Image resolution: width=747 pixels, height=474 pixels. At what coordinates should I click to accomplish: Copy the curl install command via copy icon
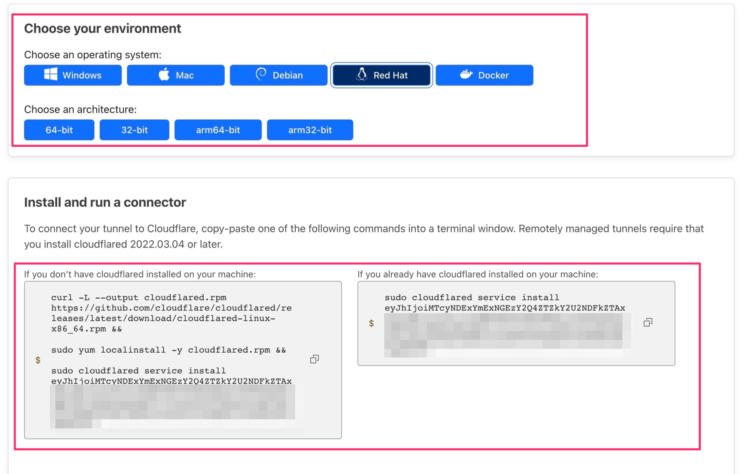click(x=314, y=360)
